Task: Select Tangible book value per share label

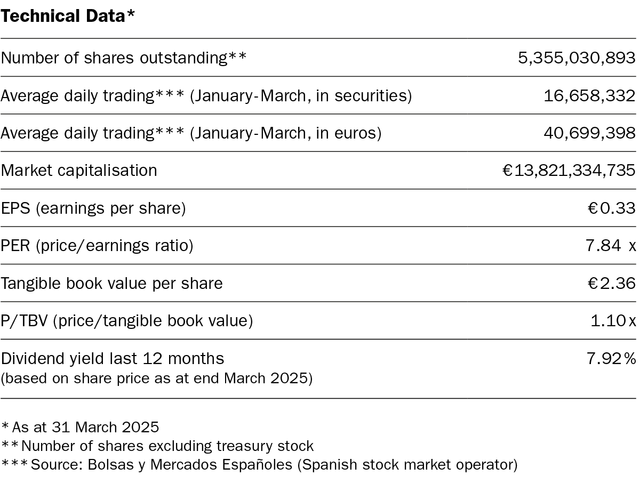Action: click(111, 283)
